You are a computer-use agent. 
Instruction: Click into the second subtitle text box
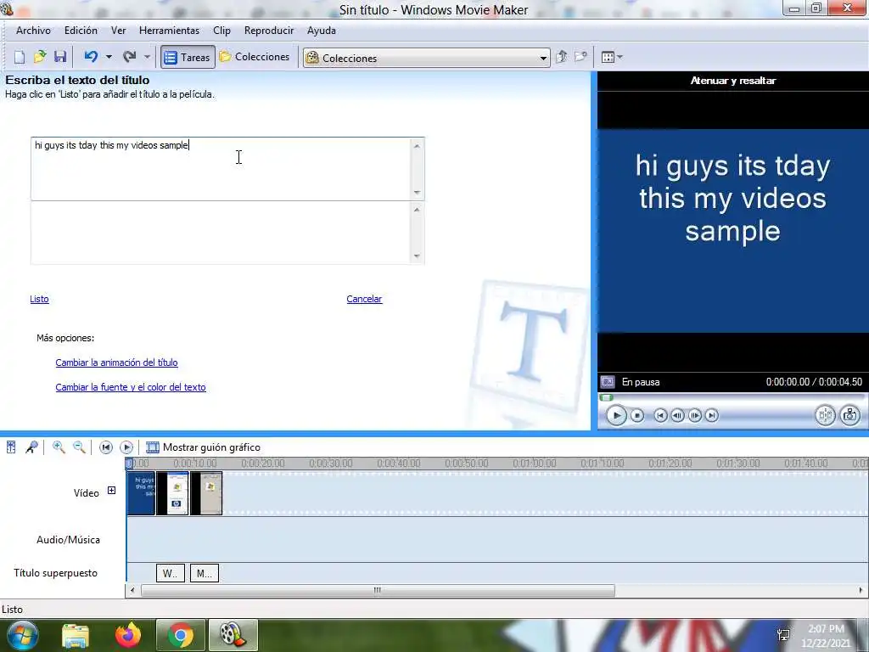tap(221, 233)
